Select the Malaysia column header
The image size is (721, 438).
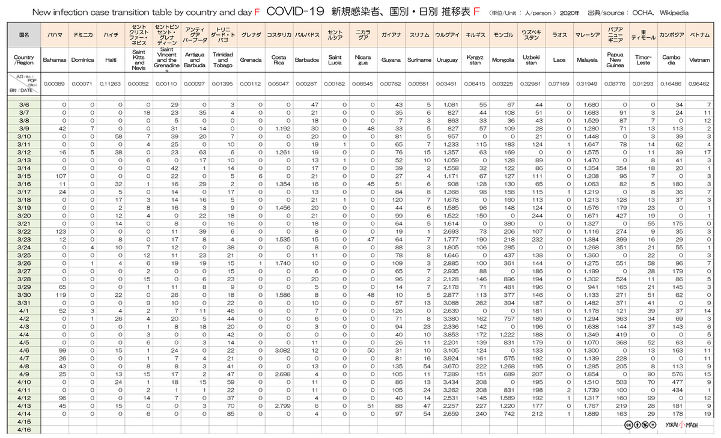[587, 60]
